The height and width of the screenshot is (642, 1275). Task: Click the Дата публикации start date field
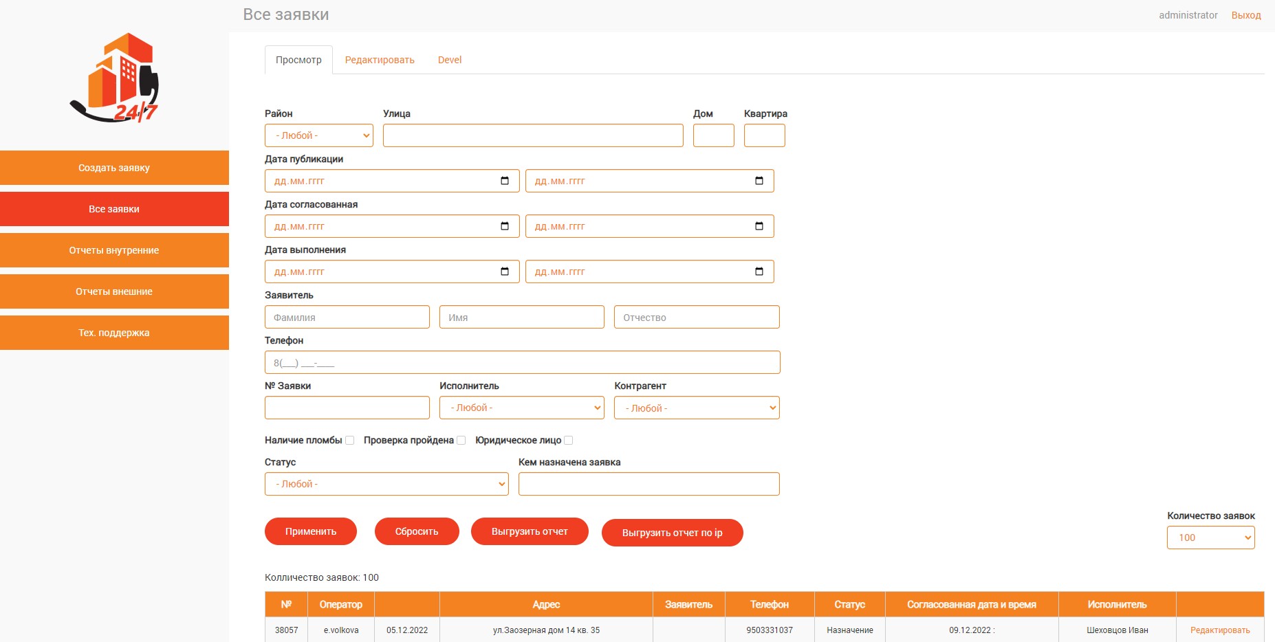[392, 181]
